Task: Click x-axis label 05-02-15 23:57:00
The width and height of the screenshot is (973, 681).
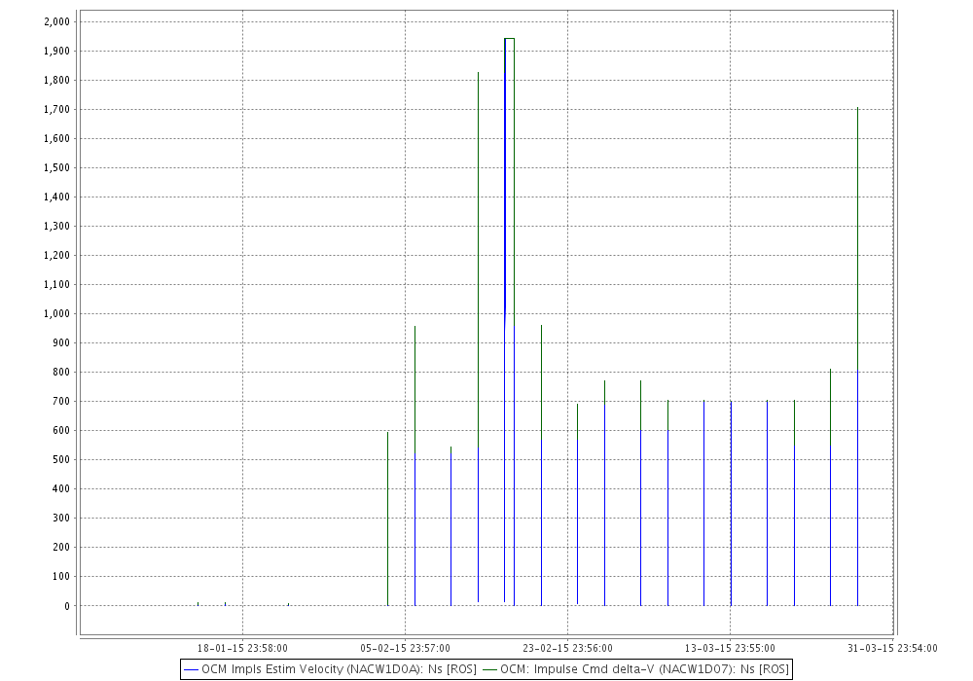Action: point(405,649)
